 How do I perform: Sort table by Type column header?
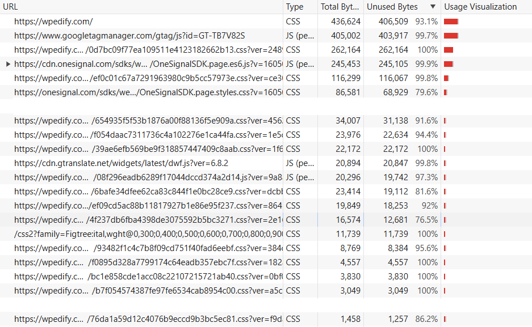click(300, 7)
